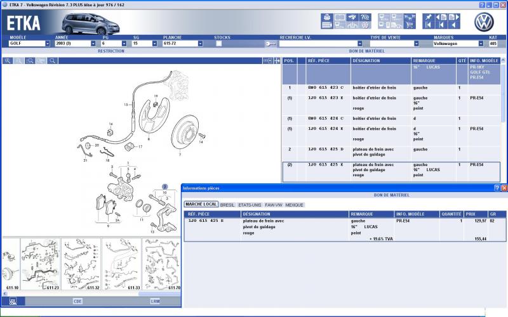The image size is (508, 317).
Task: Click the Désignation column header in parts list
Action: (x=380, y=61)
